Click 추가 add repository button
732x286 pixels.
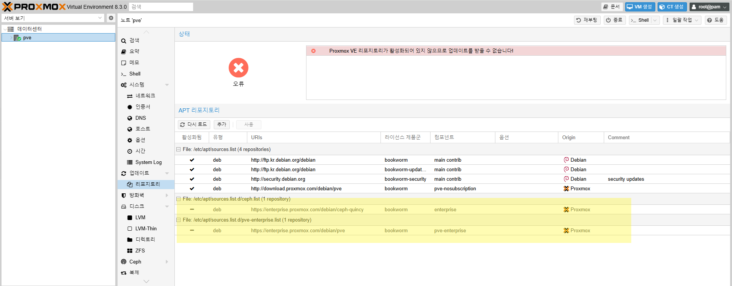pos(222,125)
